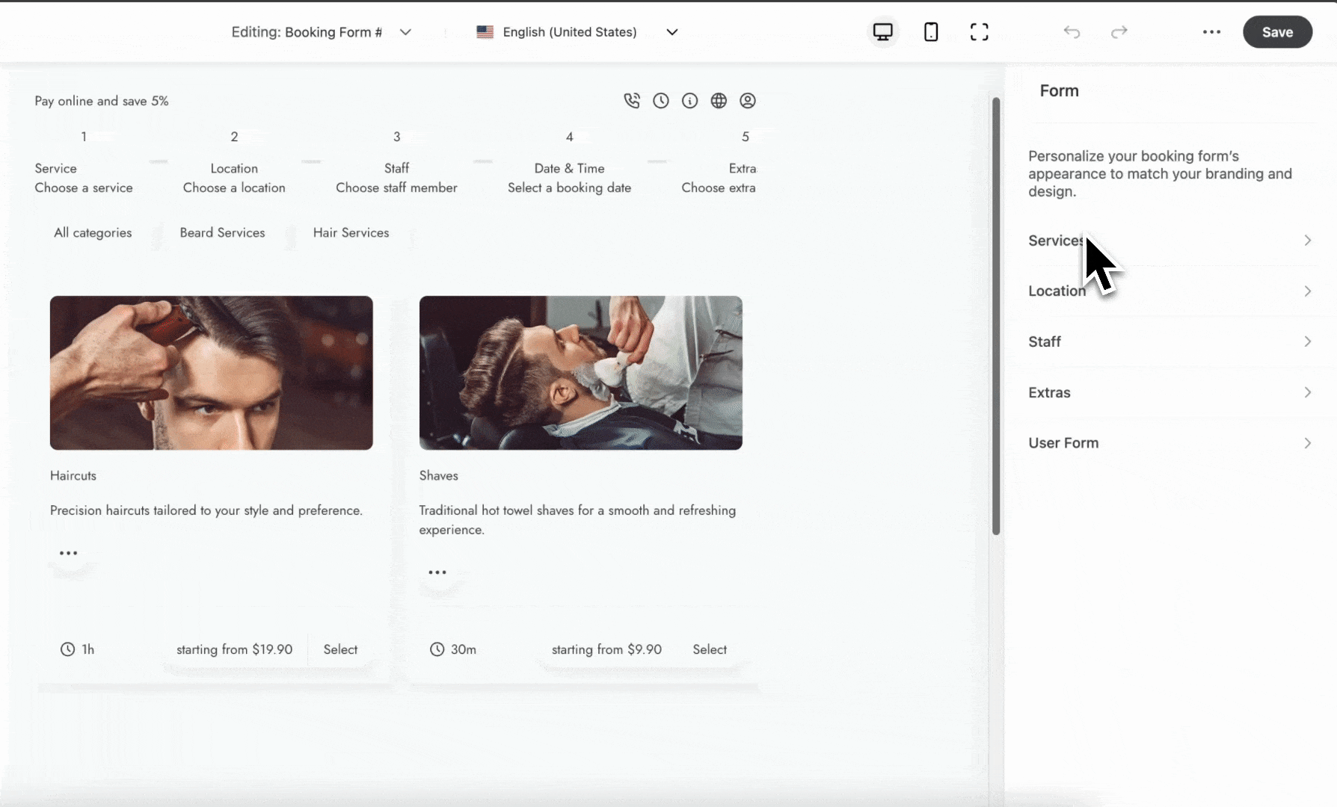
Task: Select the Beard Services category tab
Action: 222,233
